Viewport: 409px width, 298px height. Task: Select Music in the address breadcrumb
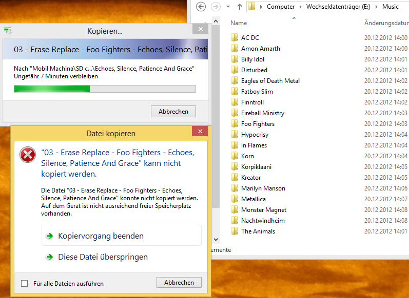pos(390,7)
